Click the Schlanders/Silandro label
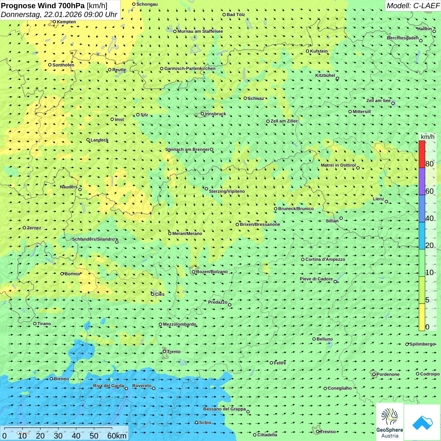 point(93,239)
